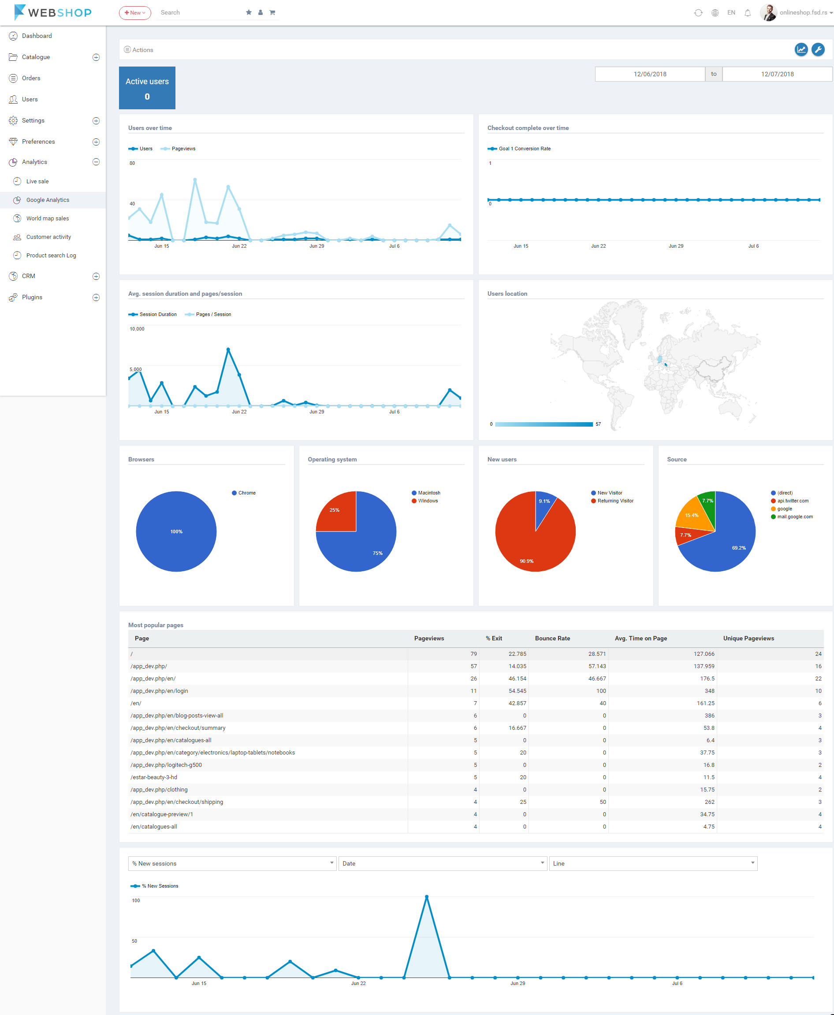Expand the CRM section
The height and width of the screenshot is (1015, 834).
(96, 276)
